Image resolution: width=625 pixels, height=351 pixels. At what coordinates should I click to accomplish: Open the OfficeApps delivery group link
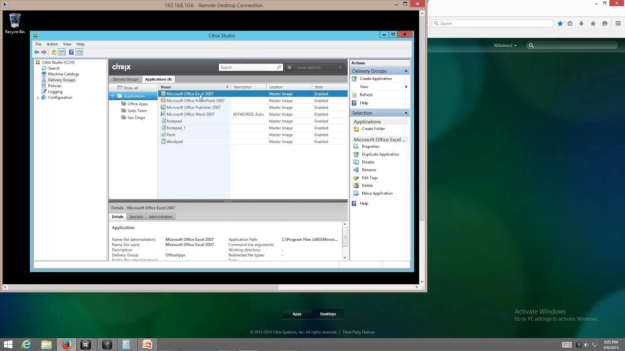pos(175,255)
